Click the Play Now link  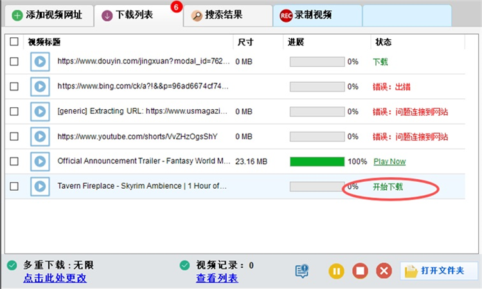click(x=389, y=162)
